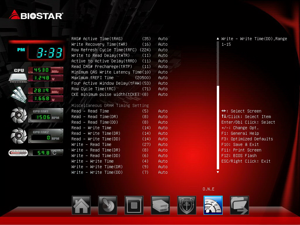Image resolution: width=300 pixels, height=225 pixels.
Task: Select the Read - Read Time(DR) item
Action: click(120, 117)
